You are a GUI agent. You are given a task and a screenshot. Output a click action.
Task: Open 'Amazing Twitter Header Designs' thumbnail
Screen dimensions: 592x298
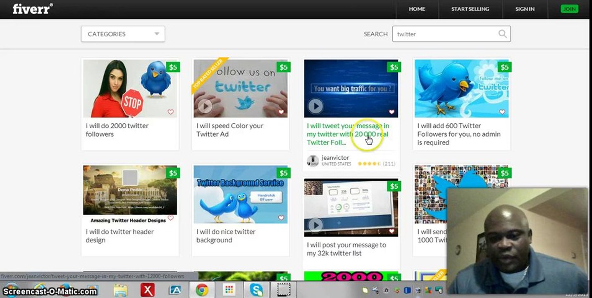(x=130, y=195)
